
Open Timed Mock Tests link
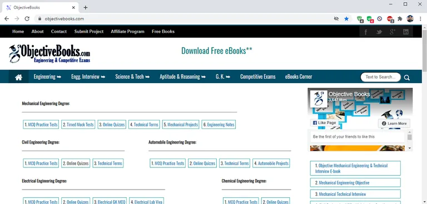(x=78, y=125)
